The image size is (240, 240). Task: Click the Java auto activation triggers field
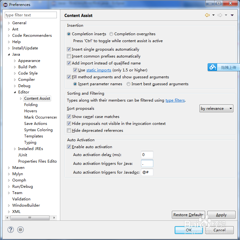pos(147,163)
